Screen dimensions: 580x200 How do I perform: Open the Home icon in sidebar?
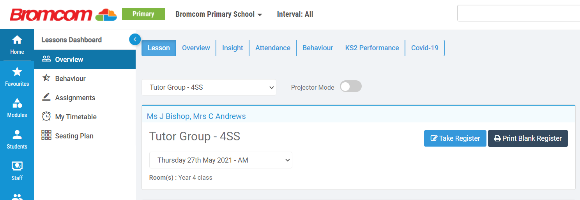[x=17, y=40]
